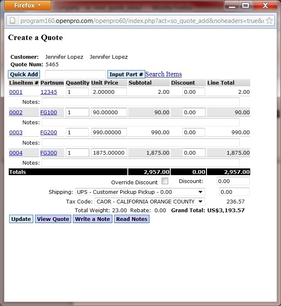The image size is (281, 306).
Task: Open the Search Items link
Action: click(x=164, y=74)
